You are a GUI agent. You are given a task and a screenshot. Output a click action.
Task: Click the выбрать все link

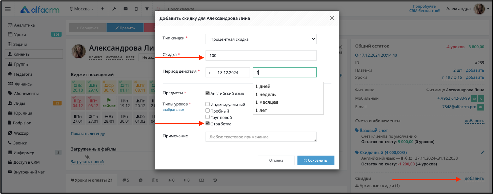click(173, 110)
